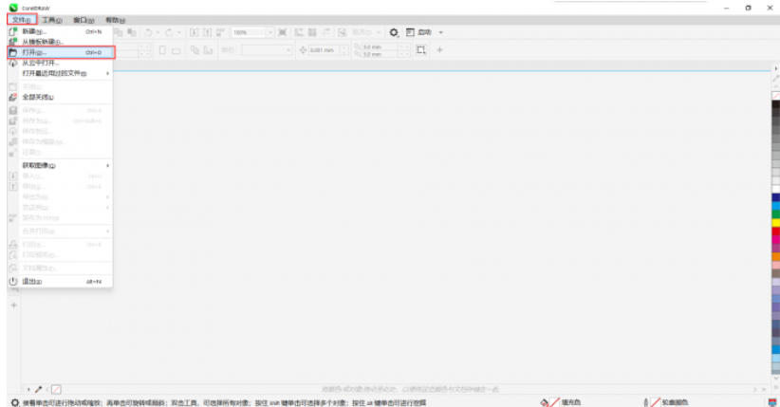The height and width of the screenshot is (407, 780).
Task: Pick the orange swatch in color palette
Action: point(775,257)
